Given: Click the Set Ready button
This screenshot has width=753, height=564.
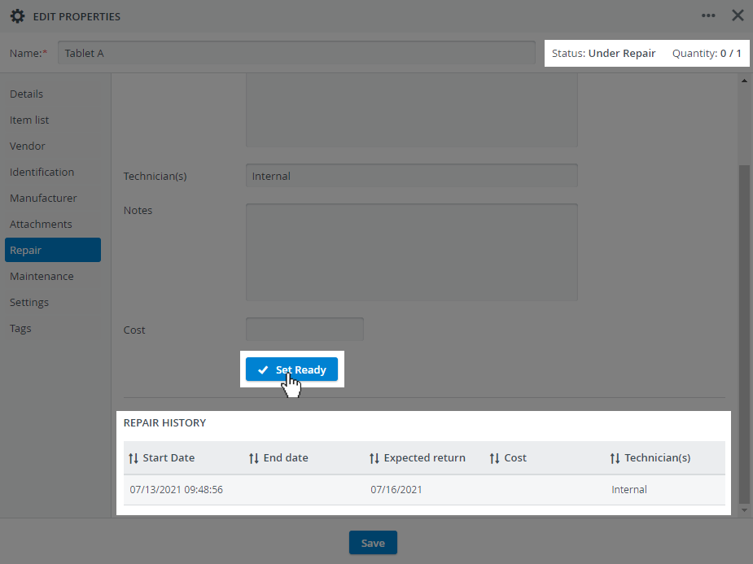Looking at the screenshot, I should click(x=291, y=369).
